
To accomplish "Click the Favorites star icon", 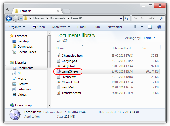I will [x=12, y=36].
